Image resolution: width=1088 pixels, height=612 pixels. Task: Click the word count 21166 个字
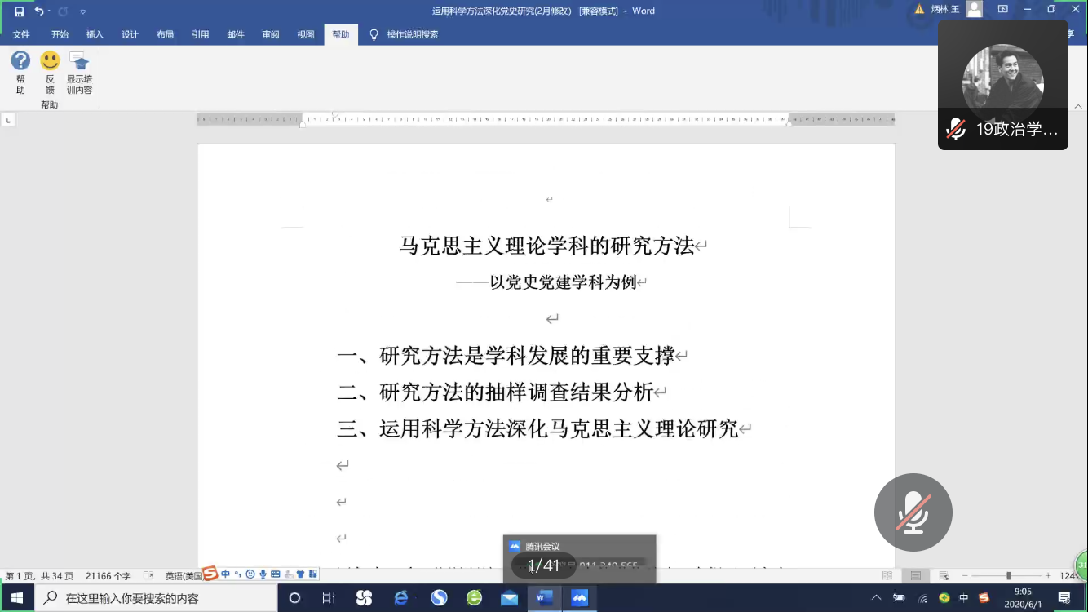108,576
